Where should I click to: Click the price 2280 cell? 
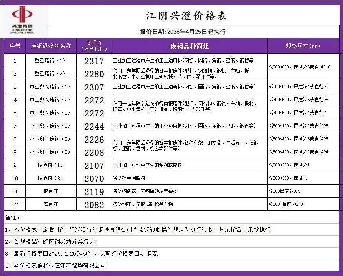tap(94, 74)
